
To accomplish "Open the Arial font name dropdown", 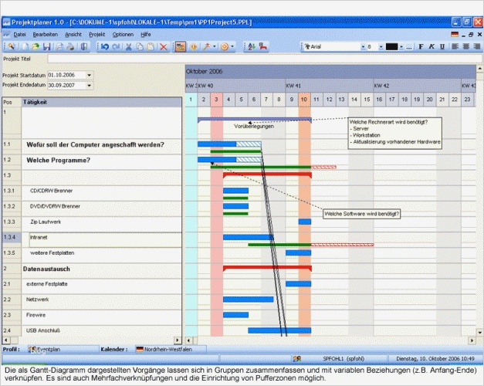I will tap(363, 47).
